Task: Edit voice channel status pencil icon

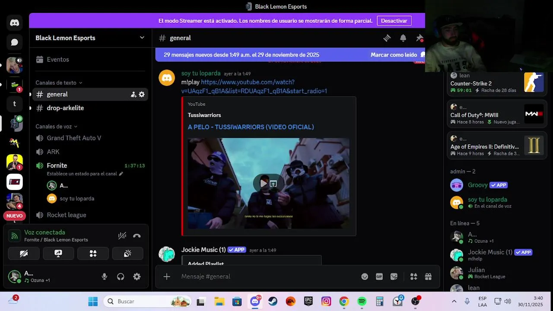Action: [x=121, y=174]
